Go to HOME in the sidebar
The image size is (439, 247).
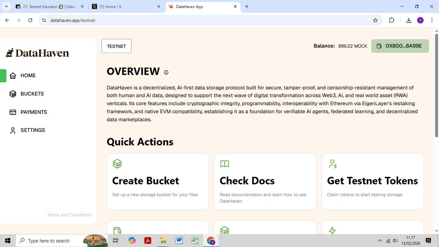pyautogui.click(x=28, y=76)
